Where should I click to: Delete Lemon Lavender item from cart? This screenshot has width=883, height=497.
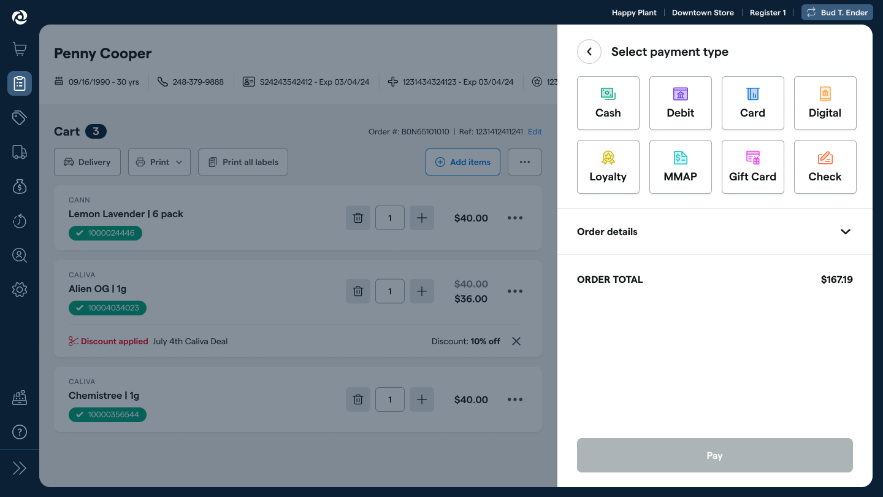(x=358, y=218)
